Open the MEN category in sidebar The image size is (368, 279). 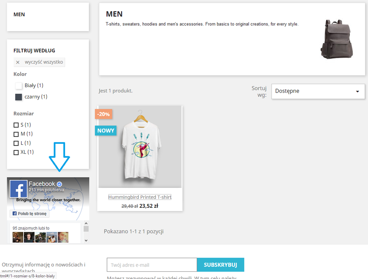(19, 15)
